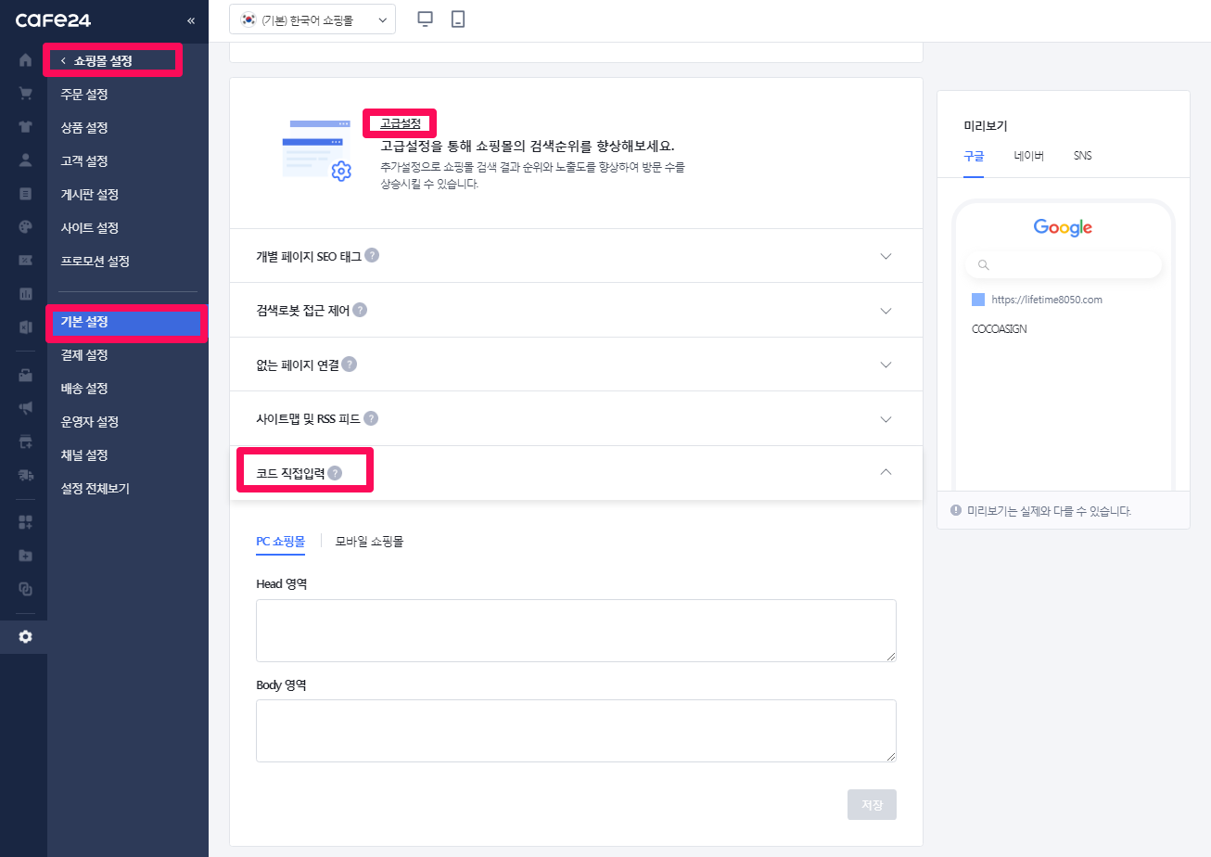This screenshot has height=857, width=1211.
Task: Select the 네이버 preview tab
Action: 1029,156
